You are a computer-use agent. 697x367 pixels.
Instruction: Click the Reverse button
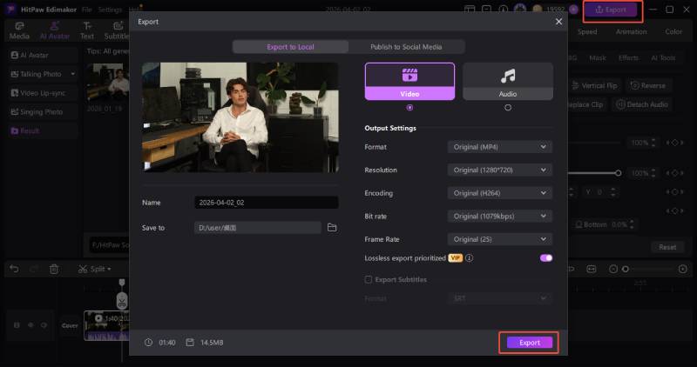[648, 85]
